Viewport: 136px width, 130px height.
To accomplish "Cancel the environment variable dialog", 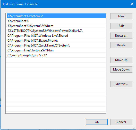I will (x=121, y=122).
